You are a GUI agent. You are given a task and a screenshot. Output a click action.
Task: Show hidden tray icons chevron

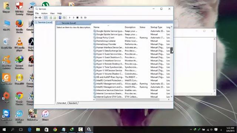pyautogui.click(x=191, y=130)
